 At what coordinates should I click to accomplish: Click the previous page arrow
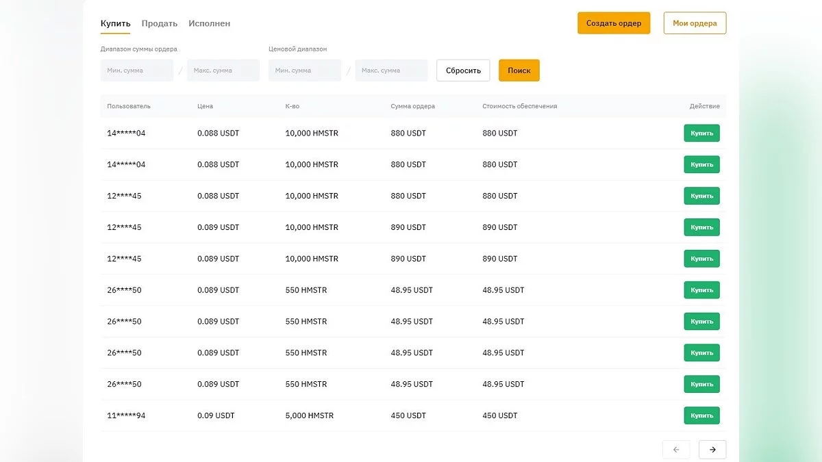[x=676, y=450]
